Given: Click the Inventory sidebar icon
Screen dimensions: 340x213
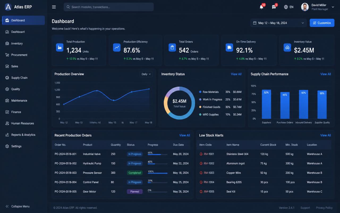Looking at the screenshot, I should 7,43.
